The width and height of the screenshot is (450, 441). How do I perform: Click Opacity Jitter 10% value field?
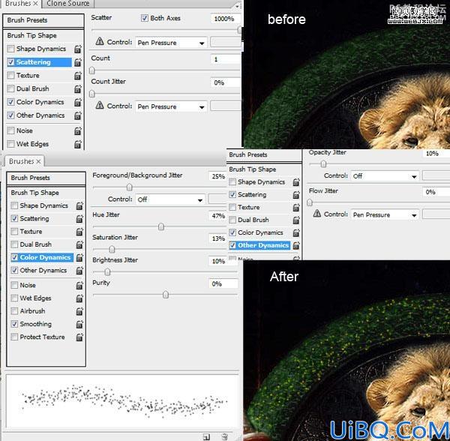(x=436, y=154)
